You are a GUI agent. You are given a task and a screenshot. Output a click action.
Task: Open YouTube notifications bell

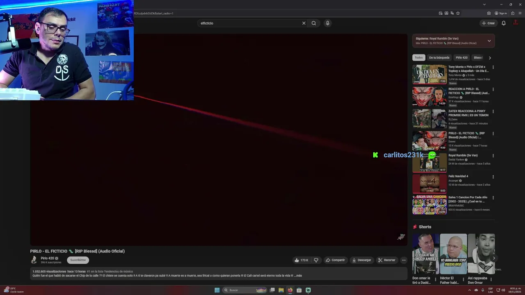tap(504, 23)
